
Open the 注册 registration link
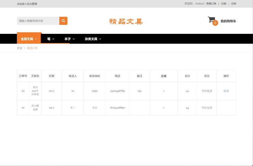[x=233, y=3]
